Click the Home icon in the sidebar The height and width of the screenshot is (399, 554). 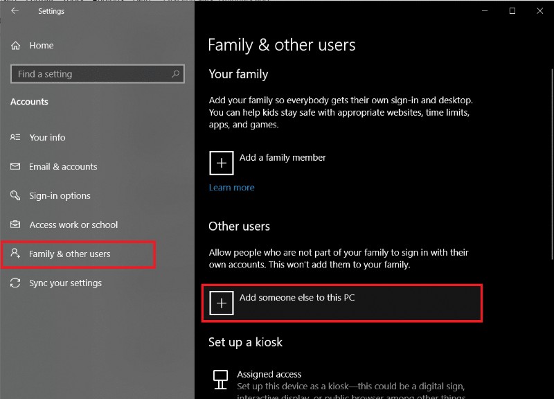click(x=15, y=45)
